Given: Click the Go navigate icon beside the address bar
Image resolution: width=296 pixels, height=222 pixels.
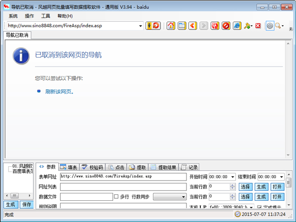Looking at the screenshot, I should tap(152, 26).
